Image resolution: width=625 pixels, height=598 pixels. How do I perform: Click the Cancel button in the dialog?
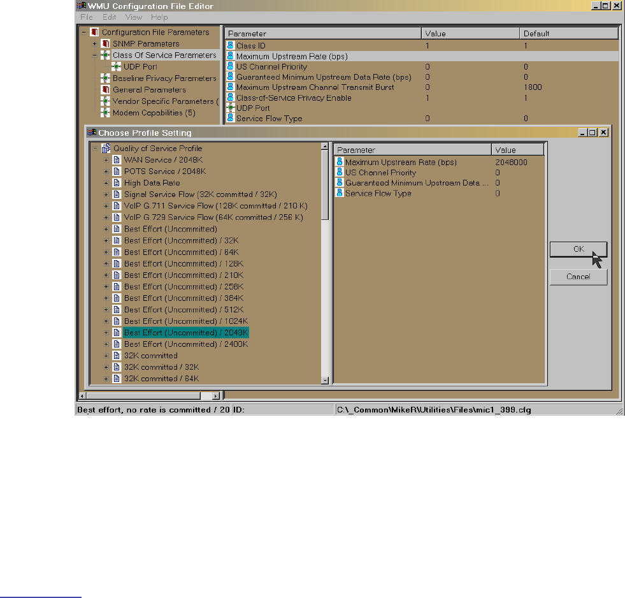pos(578,277)
